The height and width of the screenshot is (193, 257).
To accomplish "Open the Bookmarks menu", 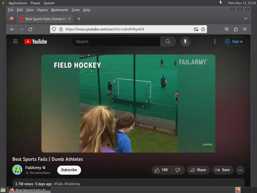I will click(x=60, y=10).
